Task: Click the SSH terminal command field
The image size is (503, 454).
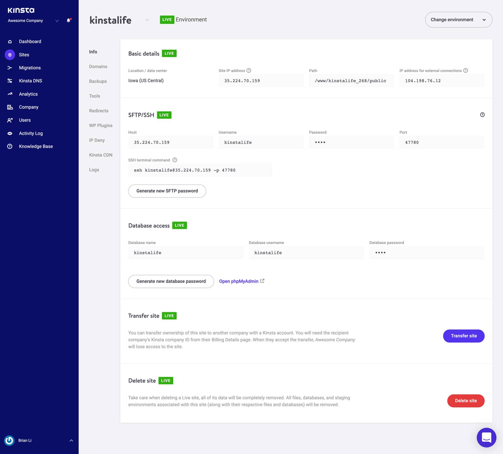Action: [x=200, y=170]
